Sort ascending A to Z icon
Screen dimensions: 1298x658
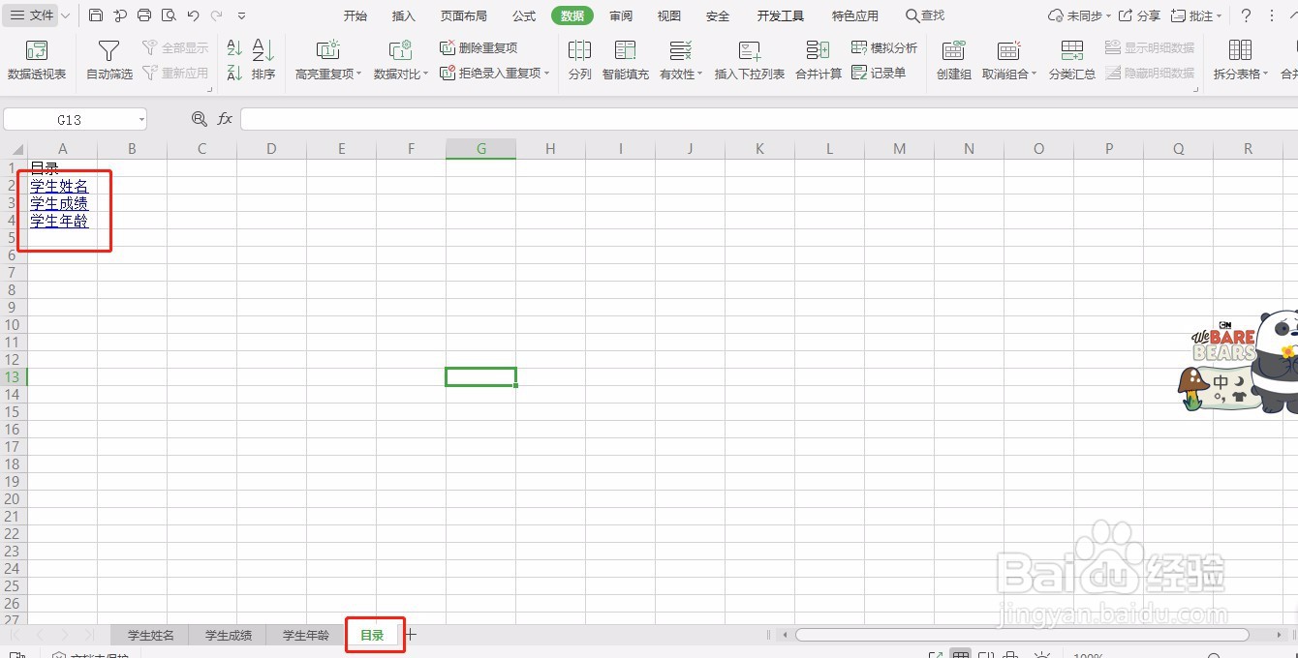pos(234,47)
